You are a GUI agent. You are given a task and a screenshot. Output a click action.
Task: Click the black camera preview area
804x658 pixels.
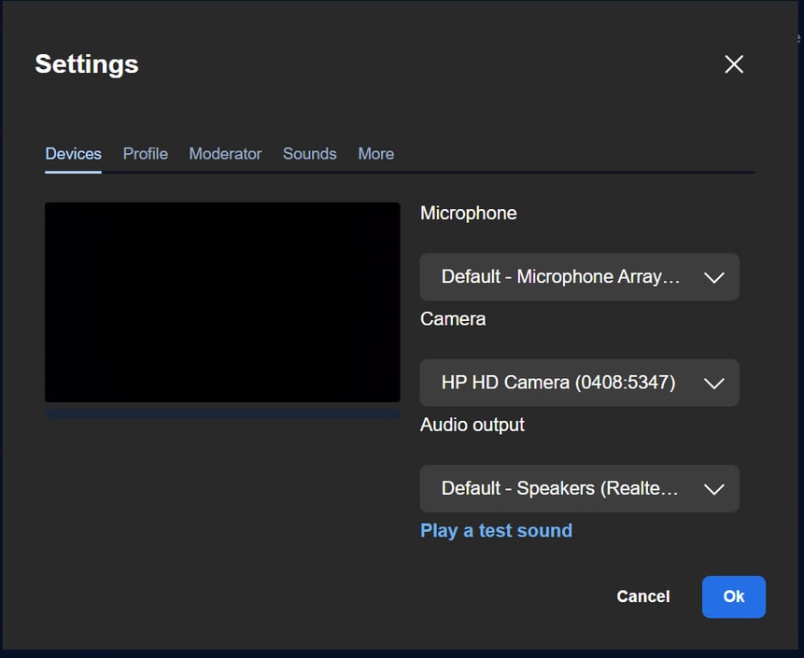click(222, 302)
